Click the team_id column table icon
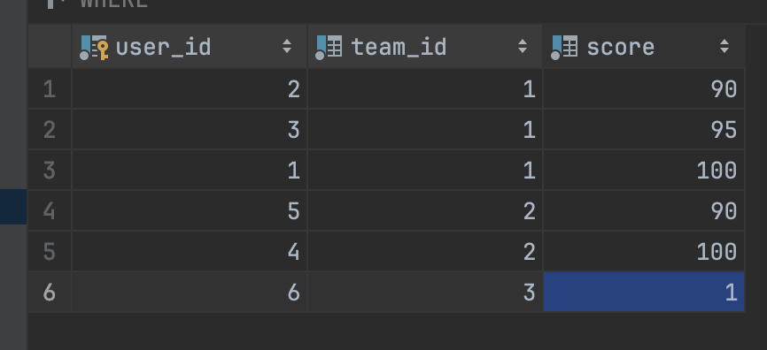 coord(329,48)
